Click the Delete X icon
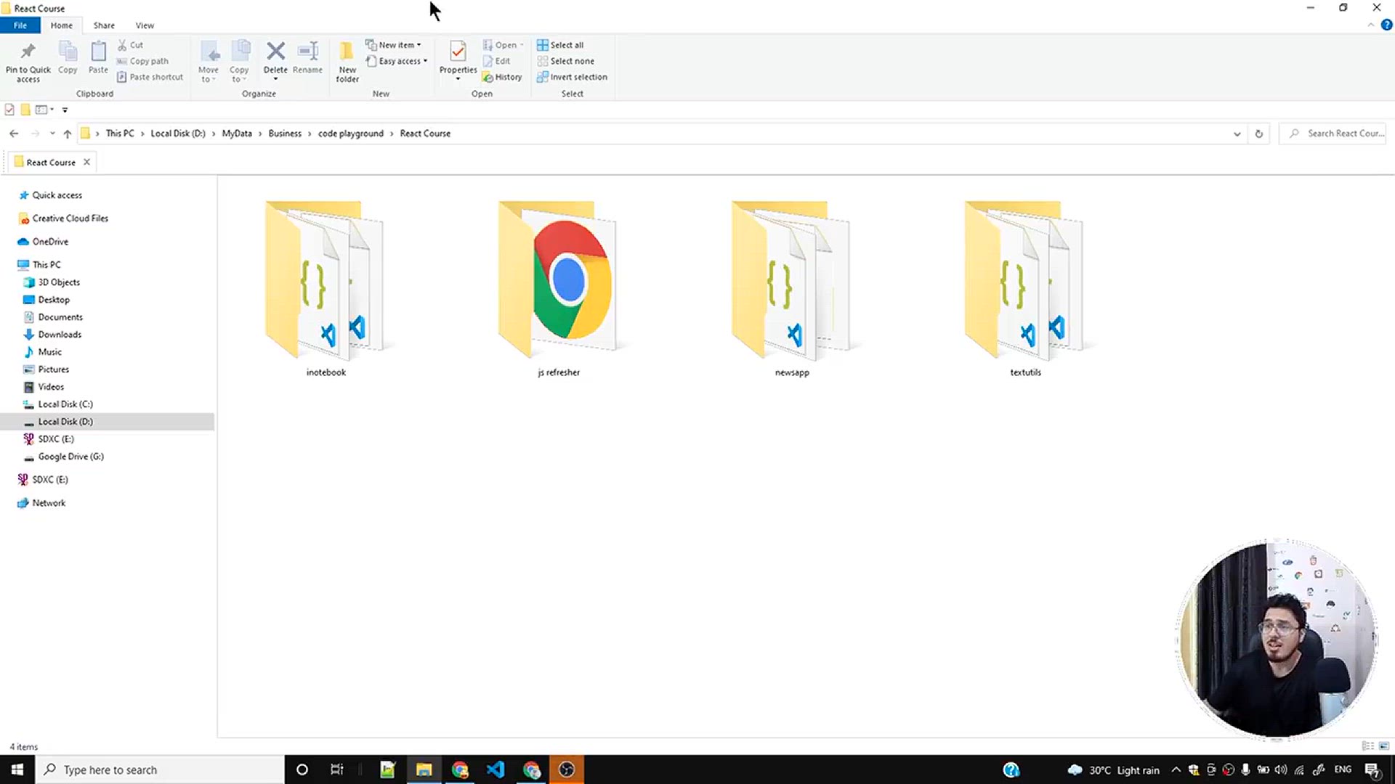This screenshot has height=784, width=1395. tap(275, 51)
